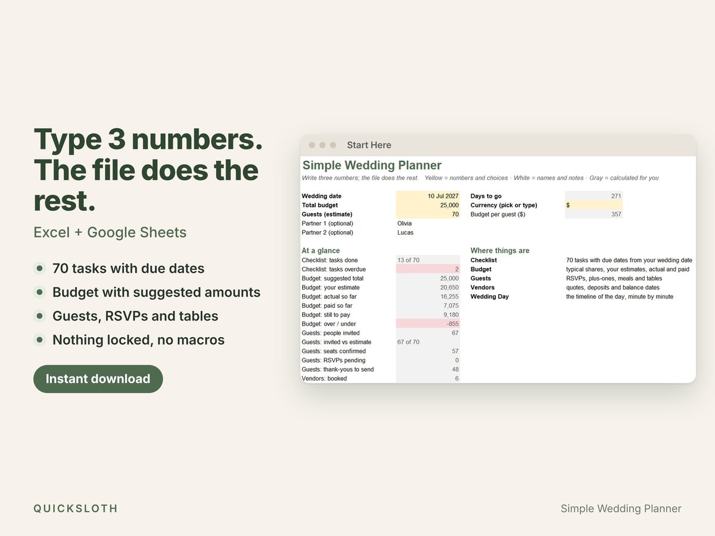
Task: Click the Wedding date value 10 Jul 2027
Action: 428,196
